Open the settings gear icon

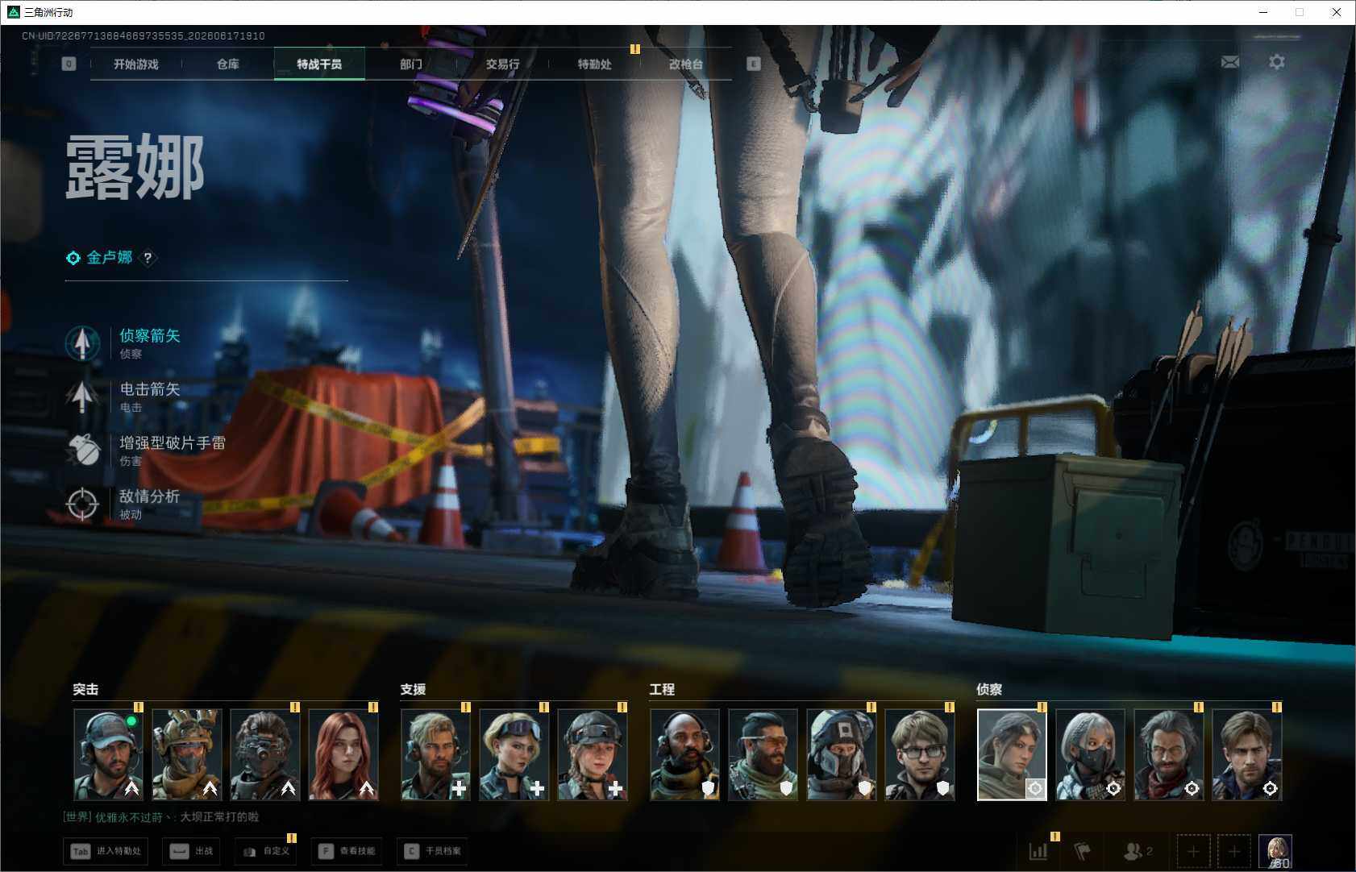(x=1277, y=62)
